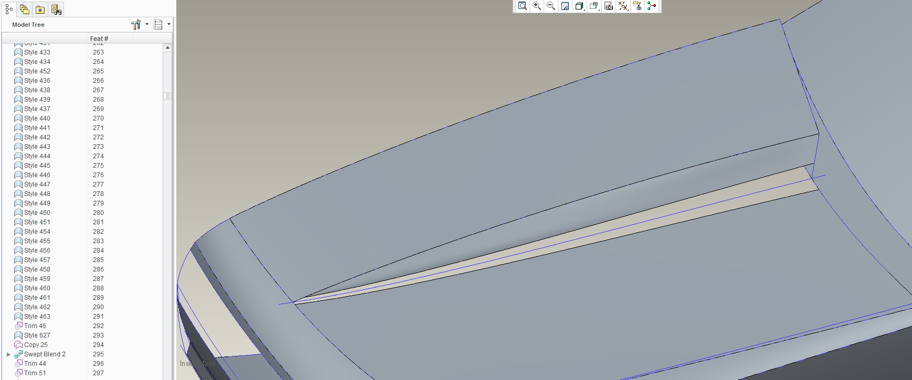This screenshot has height=380, width=912.
Task: Select Trim 44 feature
Action: (35, 364)
